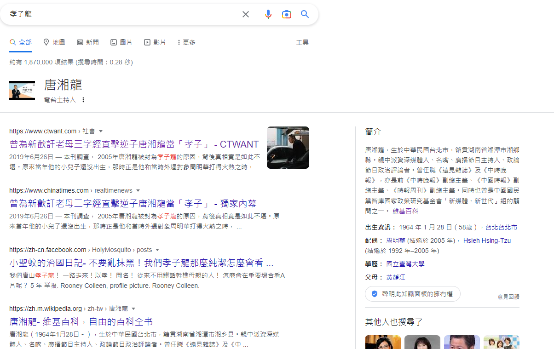554x349 pixels.
Task: Follow the 黃靜江 parent link
Action: pyautogui.click(x=396, y=278)
